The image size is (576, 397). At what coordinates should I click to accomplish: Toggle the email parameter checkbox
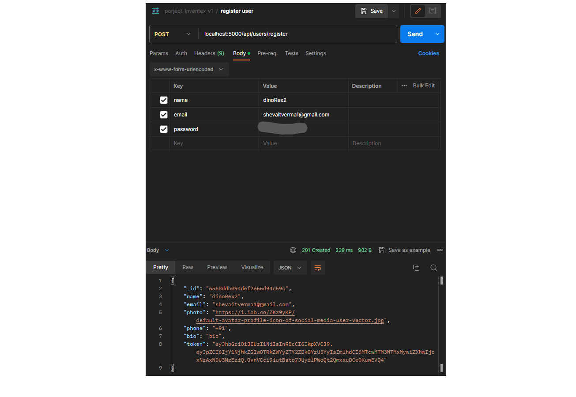click(x=164, y=115)
